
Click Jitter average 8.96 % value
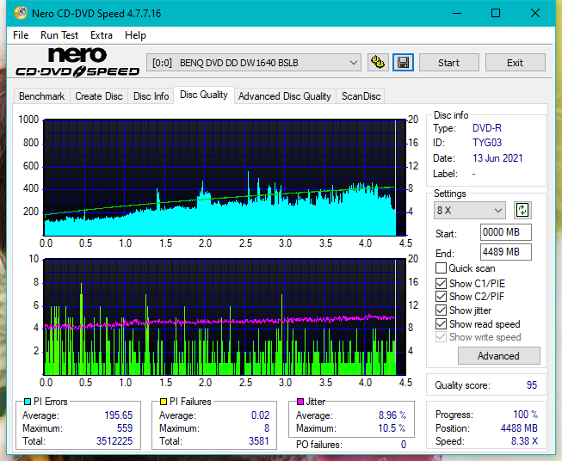click(392, 415)
